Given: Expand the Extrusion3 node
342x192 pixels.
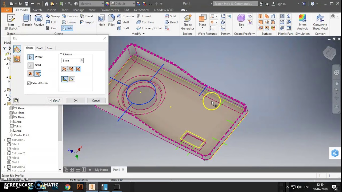Looking at the screenshot, I should pyautogui.click(x=4, y=167).
